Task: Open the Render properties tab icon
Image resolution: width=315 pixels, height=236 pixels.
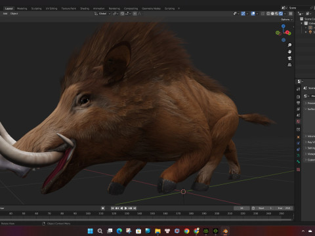Action: click(298, 96)
